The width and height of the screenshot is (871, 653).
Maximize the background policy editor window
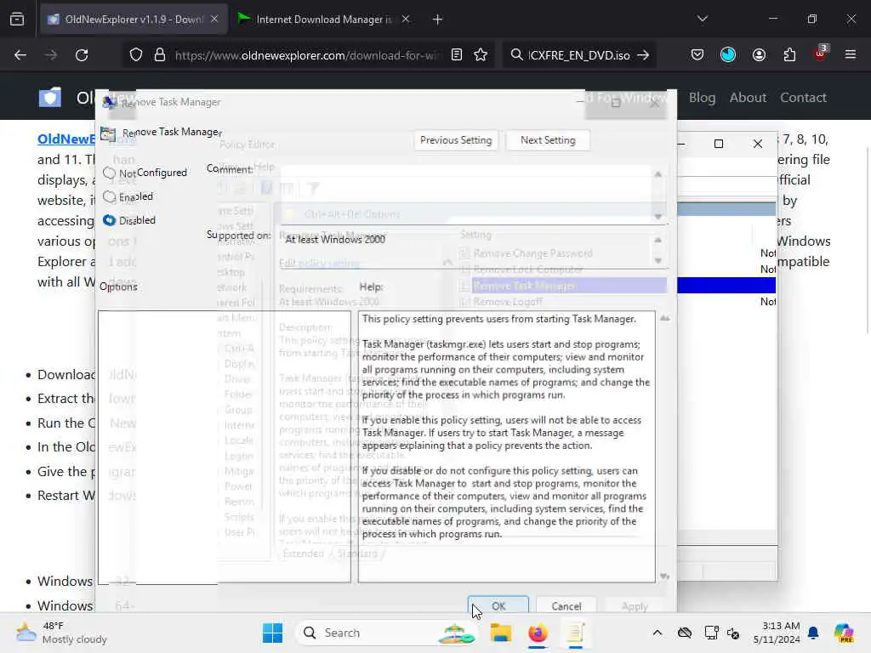[x=718, y=144]
